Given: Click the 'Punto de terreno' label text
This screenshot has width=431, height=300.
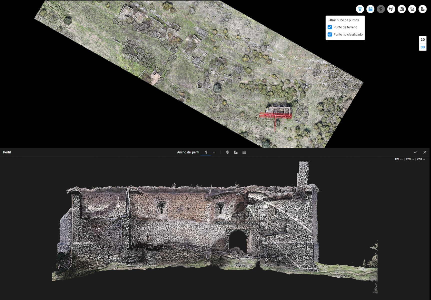Looking at the screenshot, I should click(x=345, y=27).
